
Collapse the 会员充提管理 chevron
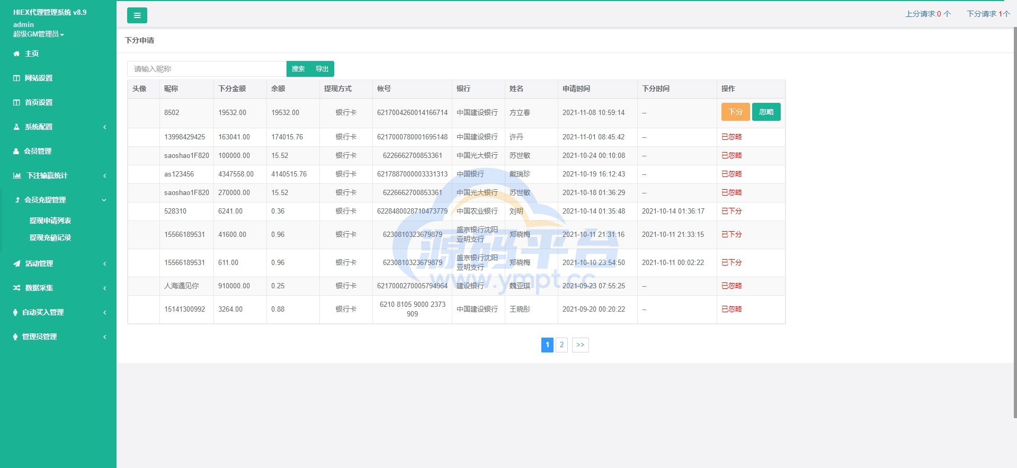(x=104, y=200)
